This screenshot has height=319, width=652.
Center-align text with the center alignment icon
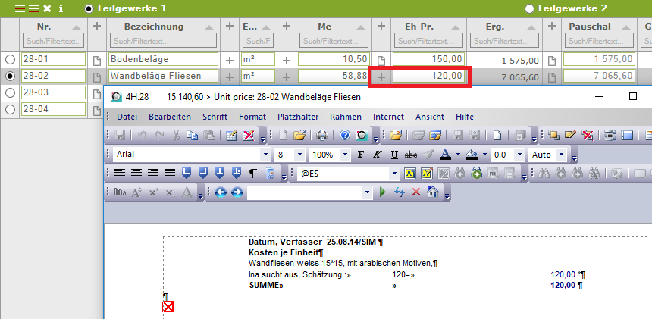(136, 174)
